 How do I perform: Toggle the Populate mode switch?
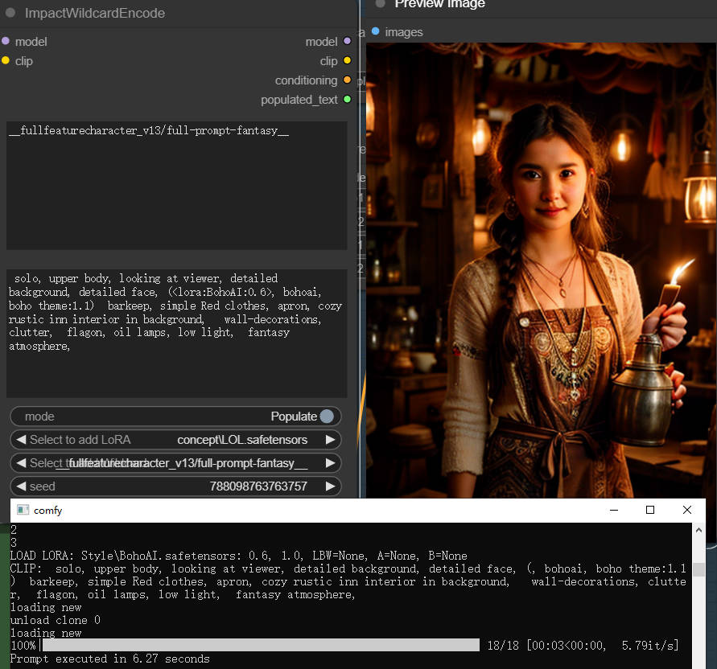tap(327, 416)
